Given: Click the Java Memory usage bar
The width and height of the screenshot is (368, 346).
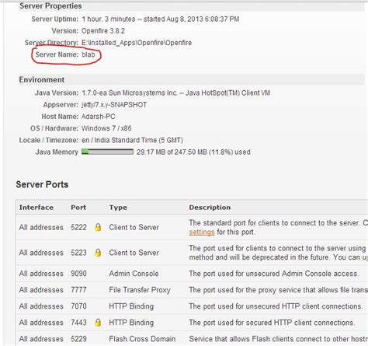Looking at the screenshot, I should pyautogui.click(x=107, y=152).
